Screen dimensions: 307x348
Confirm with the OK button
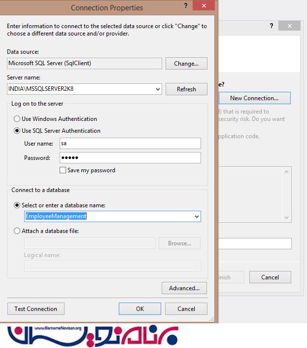click(x=140, y=309)
